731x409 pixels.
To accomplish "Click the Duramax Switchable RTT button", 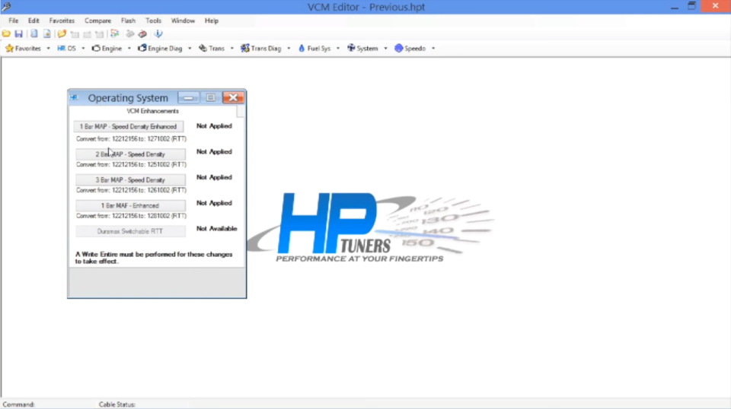I will click(130, 231).
